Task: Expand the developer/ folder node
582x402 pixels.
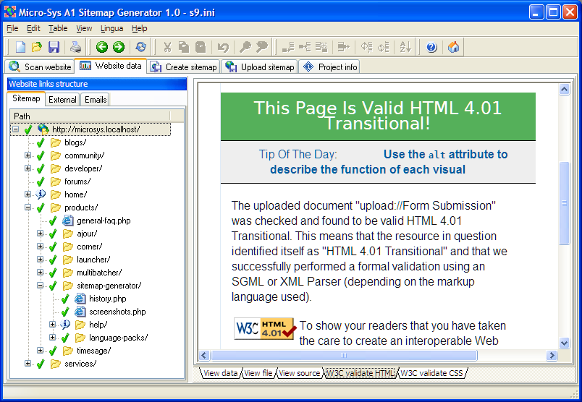Action: tap(28, 168)
